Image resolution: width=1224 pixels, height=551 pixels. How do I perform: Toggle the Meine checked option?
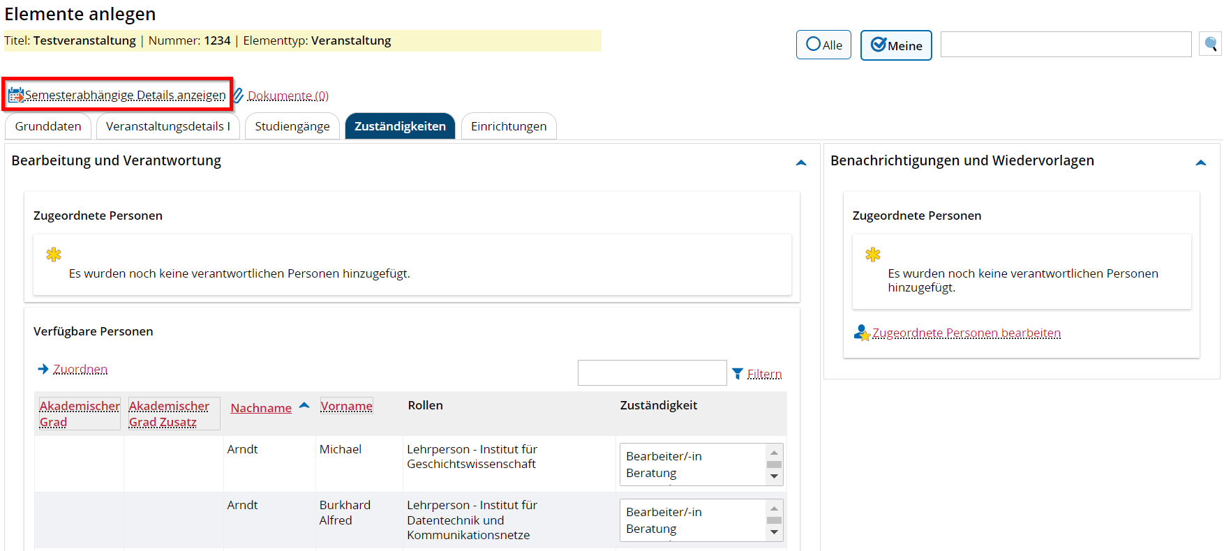point(896,45)
